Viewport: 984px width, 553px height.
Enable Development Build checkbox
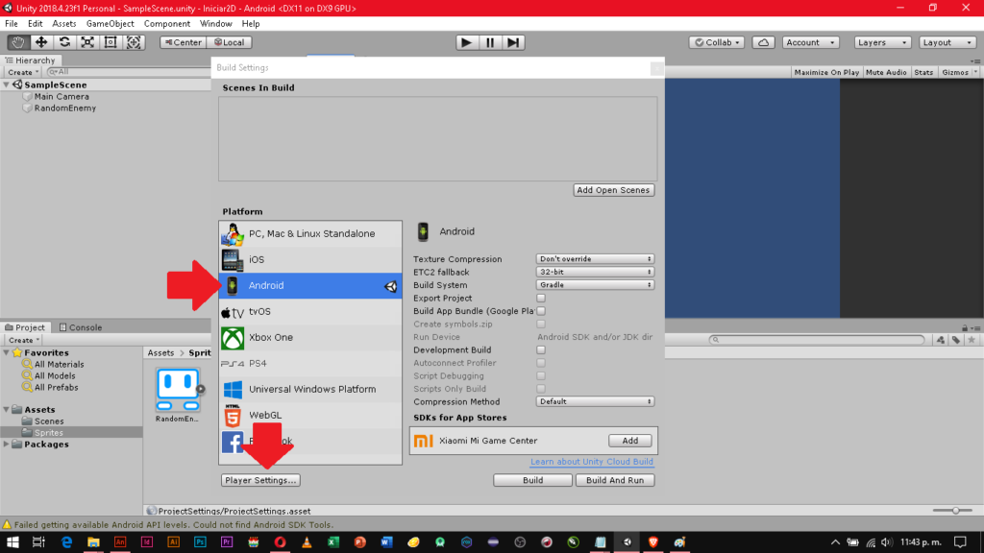coord(541,349)
